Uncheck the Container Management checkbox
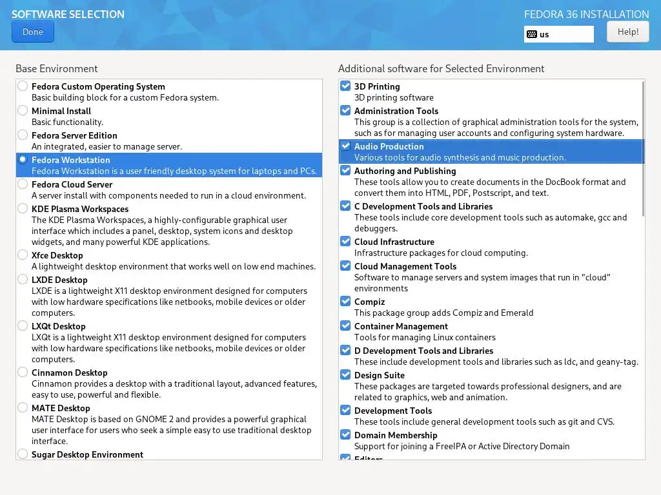This screenshot has width=661, height=495. [x=345, y=325]
